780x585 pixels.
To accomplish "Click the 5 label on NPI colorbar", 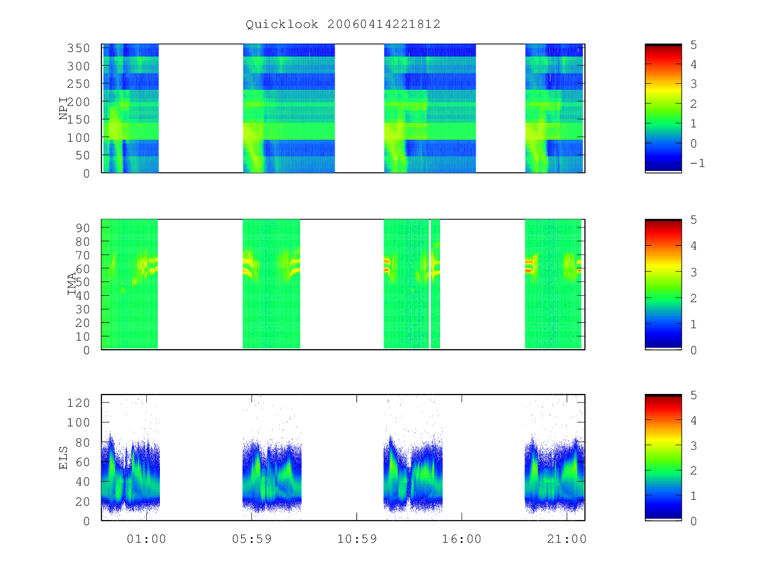I will click(693, 45).
